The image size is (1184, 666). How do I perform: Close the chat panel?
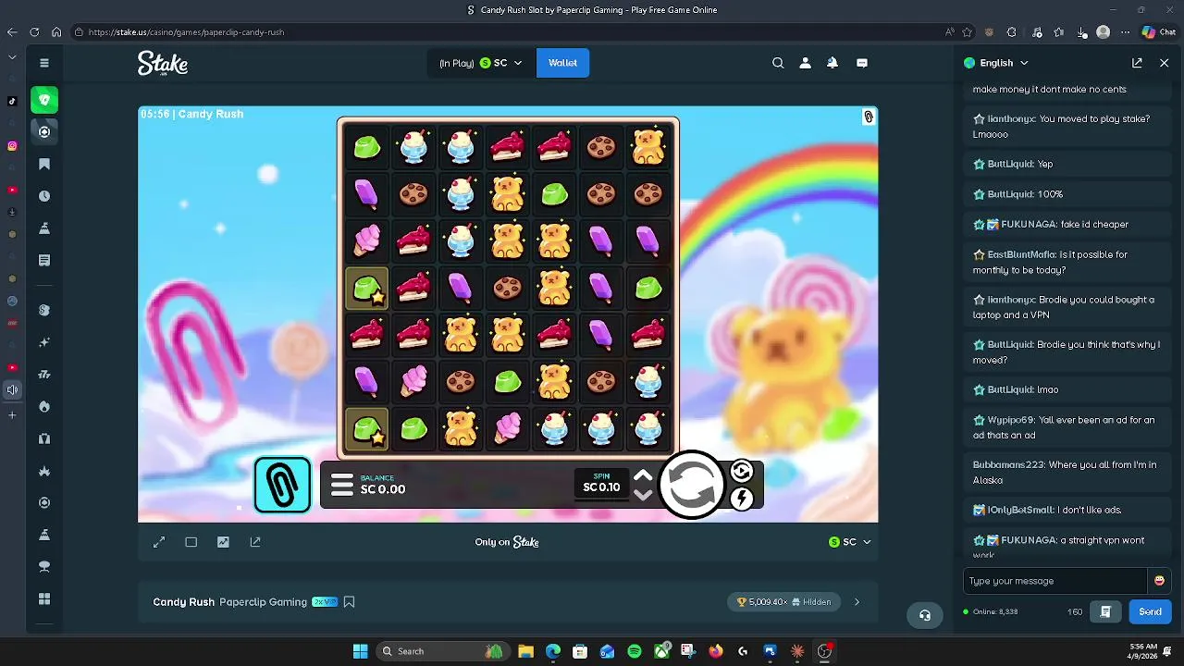[1165, 63]
